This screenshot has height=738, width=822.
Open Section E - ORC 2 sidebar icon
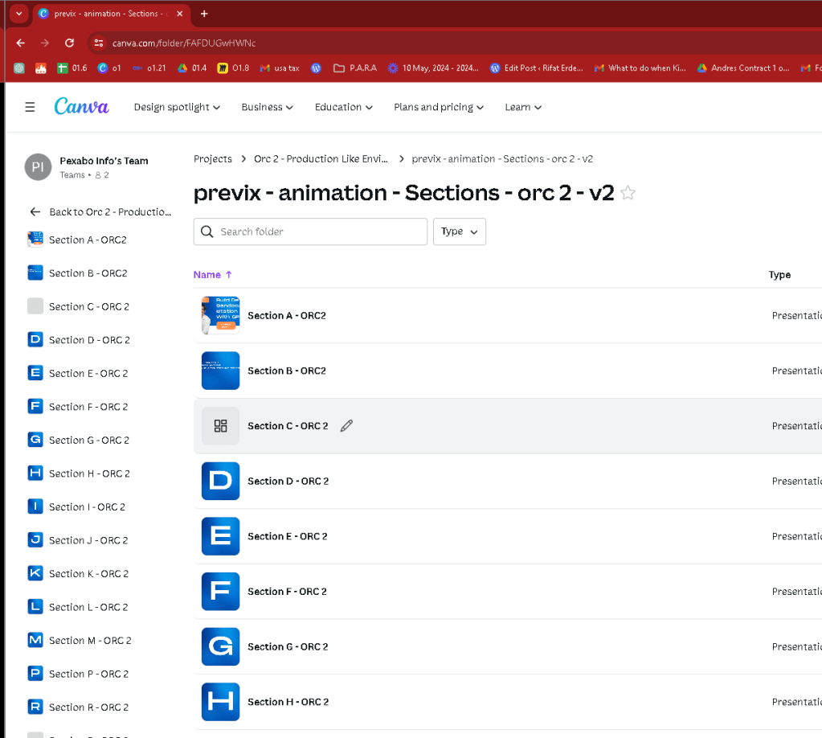tap(35, 373)
